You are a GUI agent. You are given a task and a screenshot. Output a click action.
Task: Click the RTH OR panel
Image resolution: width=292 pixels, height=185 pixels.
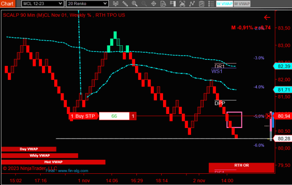click(242, 168)
